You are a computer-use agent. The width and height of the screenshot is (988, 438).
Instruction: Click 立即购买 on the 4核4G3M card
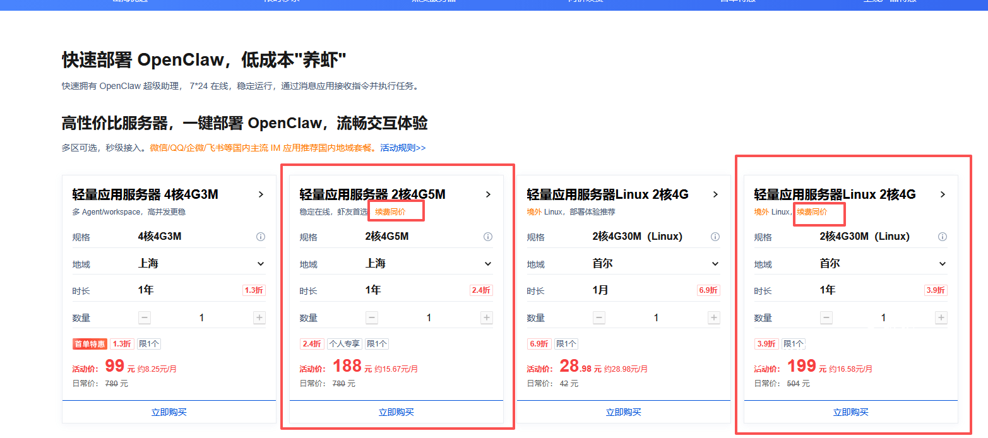pyautogui.click(x=169, y=411)
